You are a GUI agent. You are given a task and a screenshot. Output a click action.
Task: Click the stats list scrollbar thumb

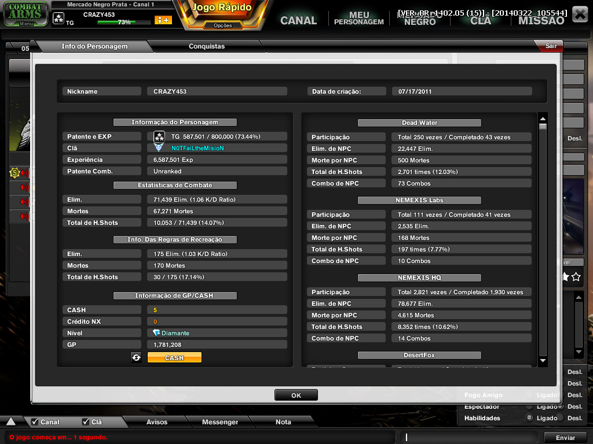[x=543, y=127]
